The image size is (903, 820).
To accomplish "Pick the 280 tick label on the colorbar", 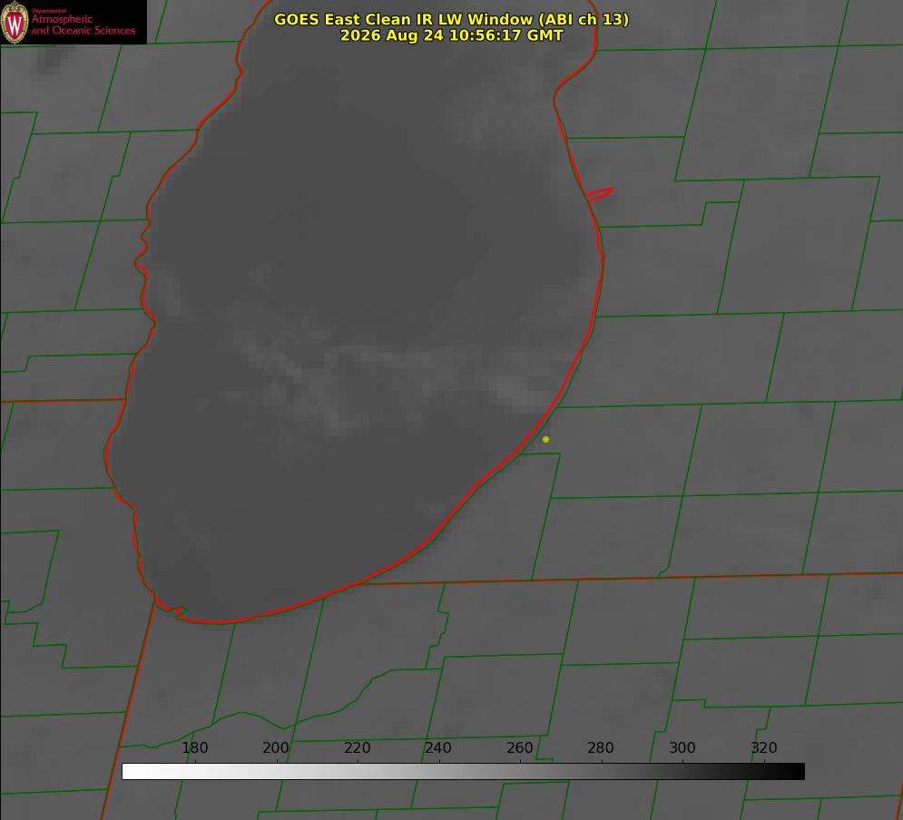I will 601,747.
